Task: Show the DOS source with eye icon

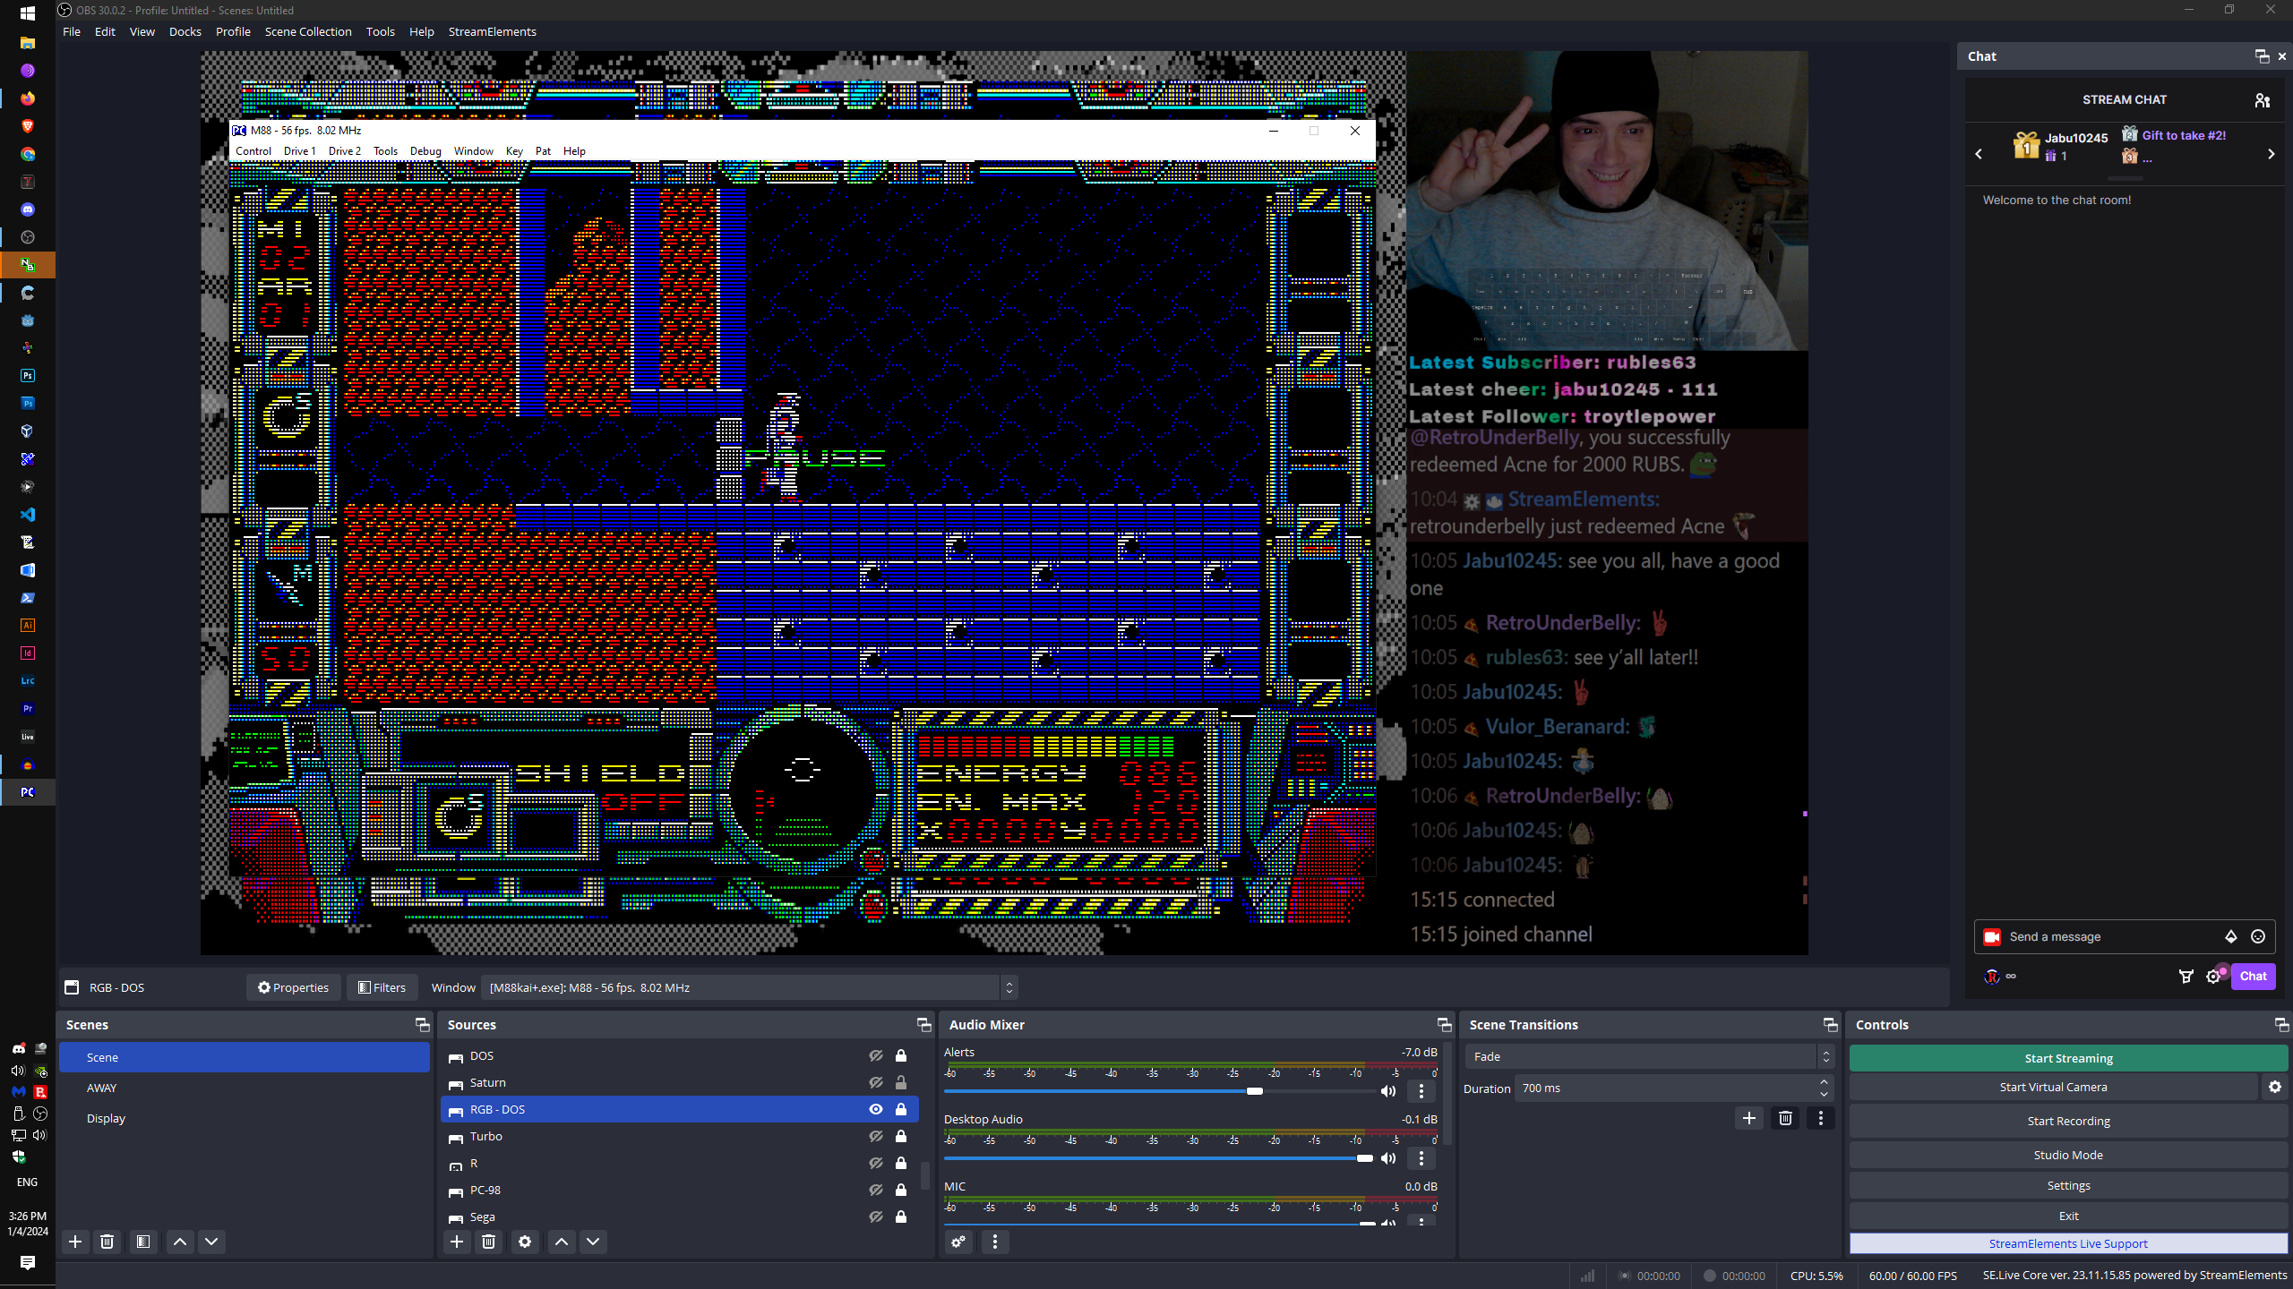Action: 876,1056
